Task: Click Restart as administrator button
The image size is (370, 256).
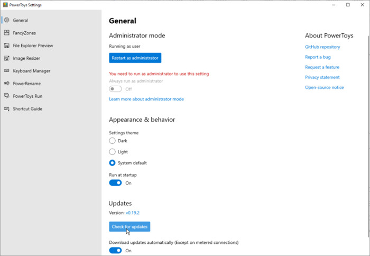Action: click(135, 58)
